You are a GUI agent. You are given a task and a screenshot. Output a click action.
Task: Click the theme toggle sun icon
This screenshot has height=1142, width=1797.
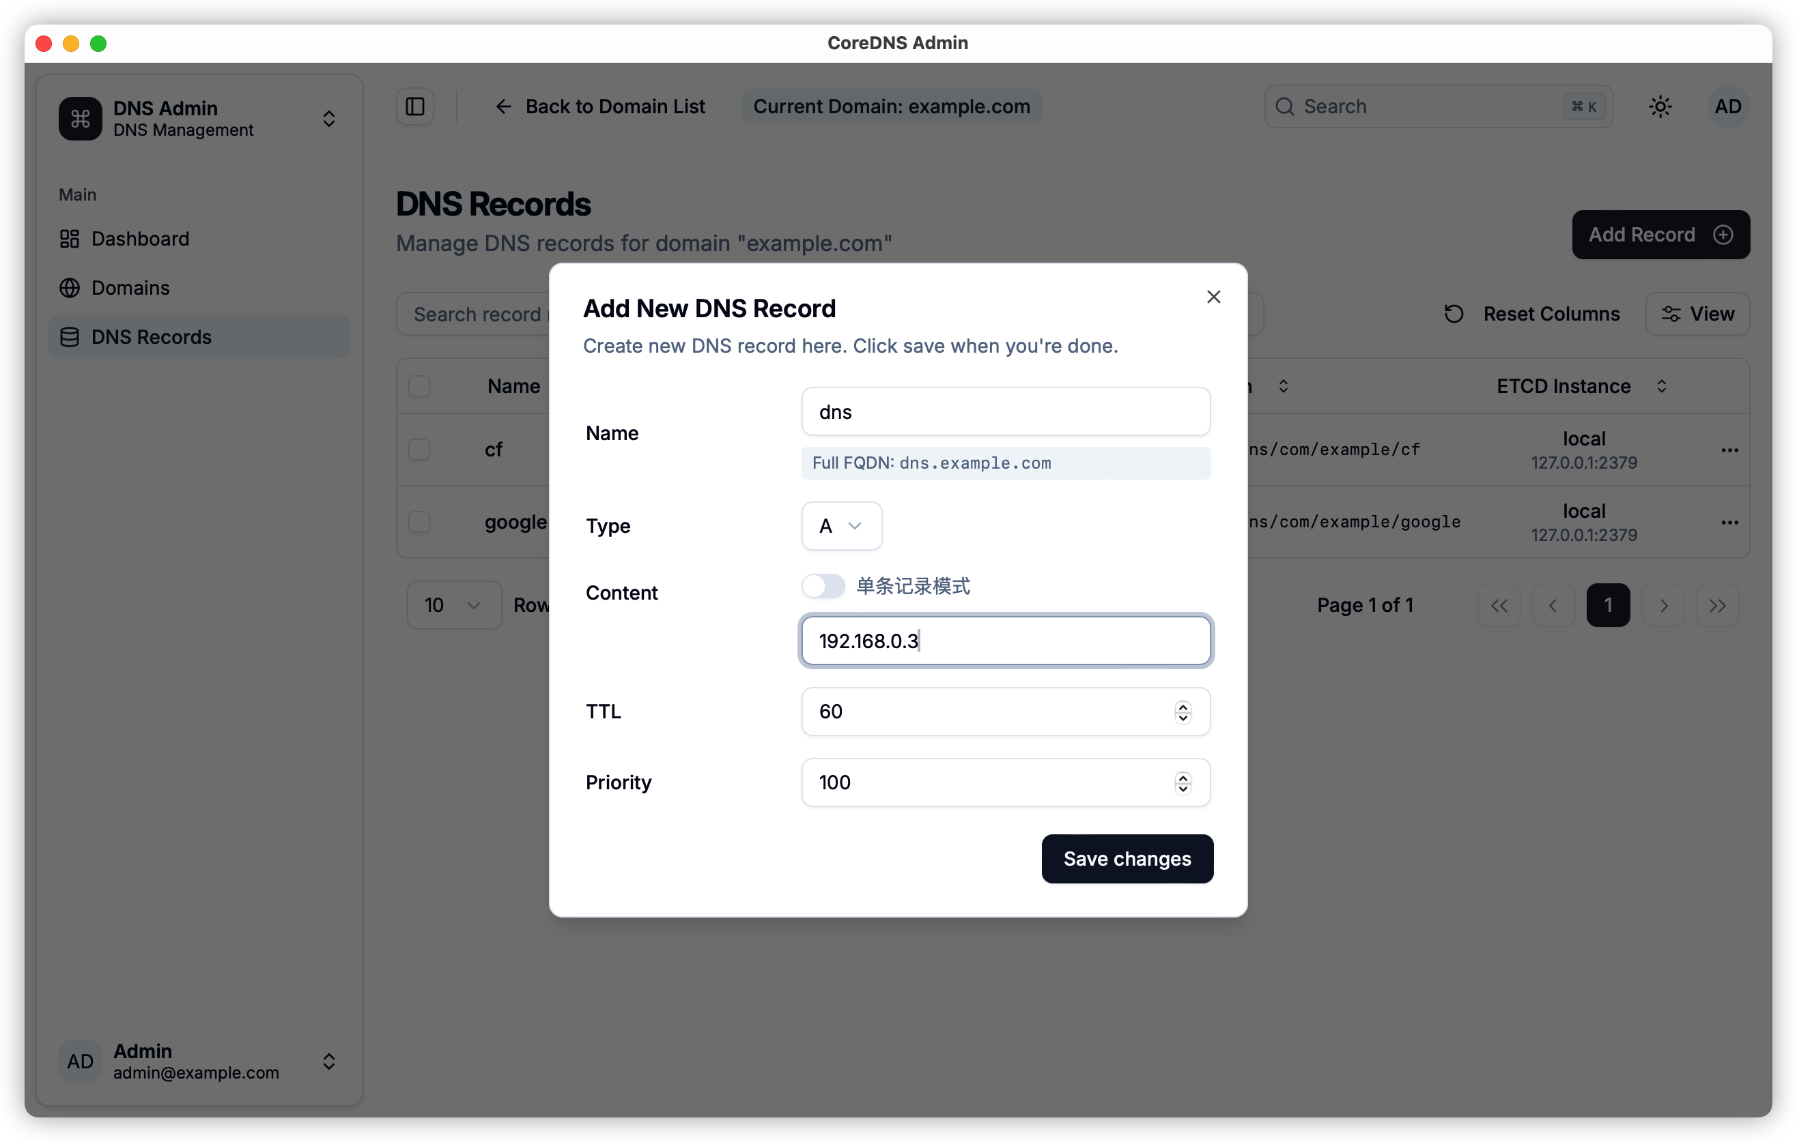[1660, 106]
